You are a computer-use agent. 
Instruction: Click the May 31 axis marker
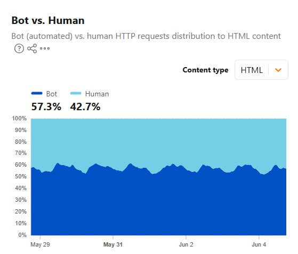point(113,244)
